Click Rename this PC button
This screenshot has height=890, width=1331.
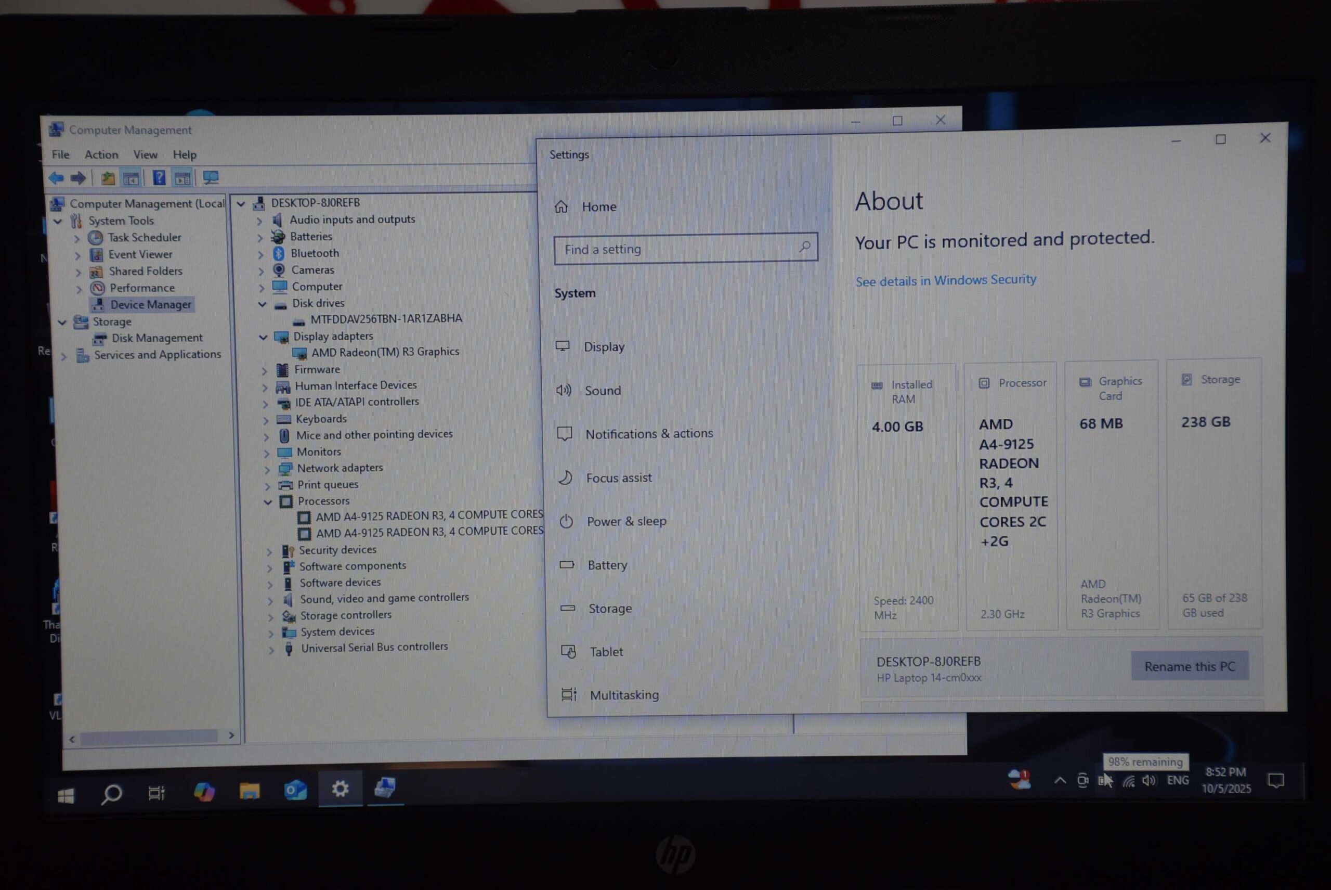1189,666
